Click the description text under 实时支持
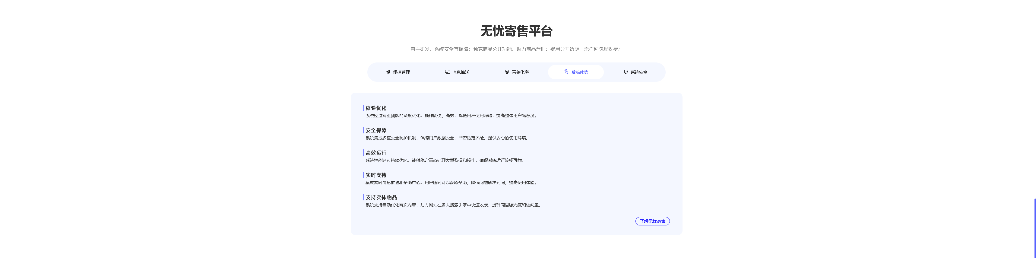The image size is (1036, 258). (450, 183)
